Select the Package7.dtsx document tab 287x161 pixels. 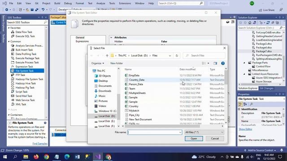click(x=58, y=17)
